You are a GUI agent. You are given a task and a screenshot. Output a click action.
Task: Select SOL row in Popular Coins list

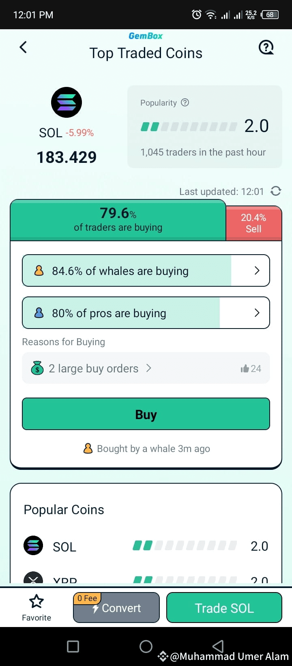tap(146, 546)
